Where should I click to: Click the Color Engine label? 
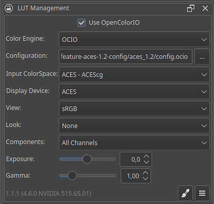[25, 39]
